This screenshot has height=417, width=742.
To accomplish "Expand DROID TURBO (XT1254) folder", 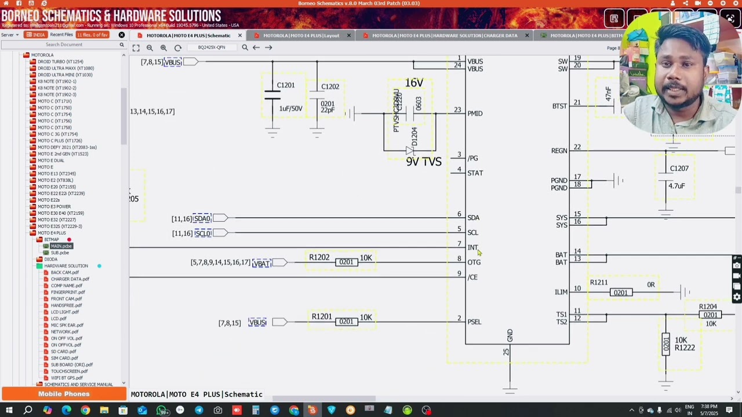I will pos(60,61).
